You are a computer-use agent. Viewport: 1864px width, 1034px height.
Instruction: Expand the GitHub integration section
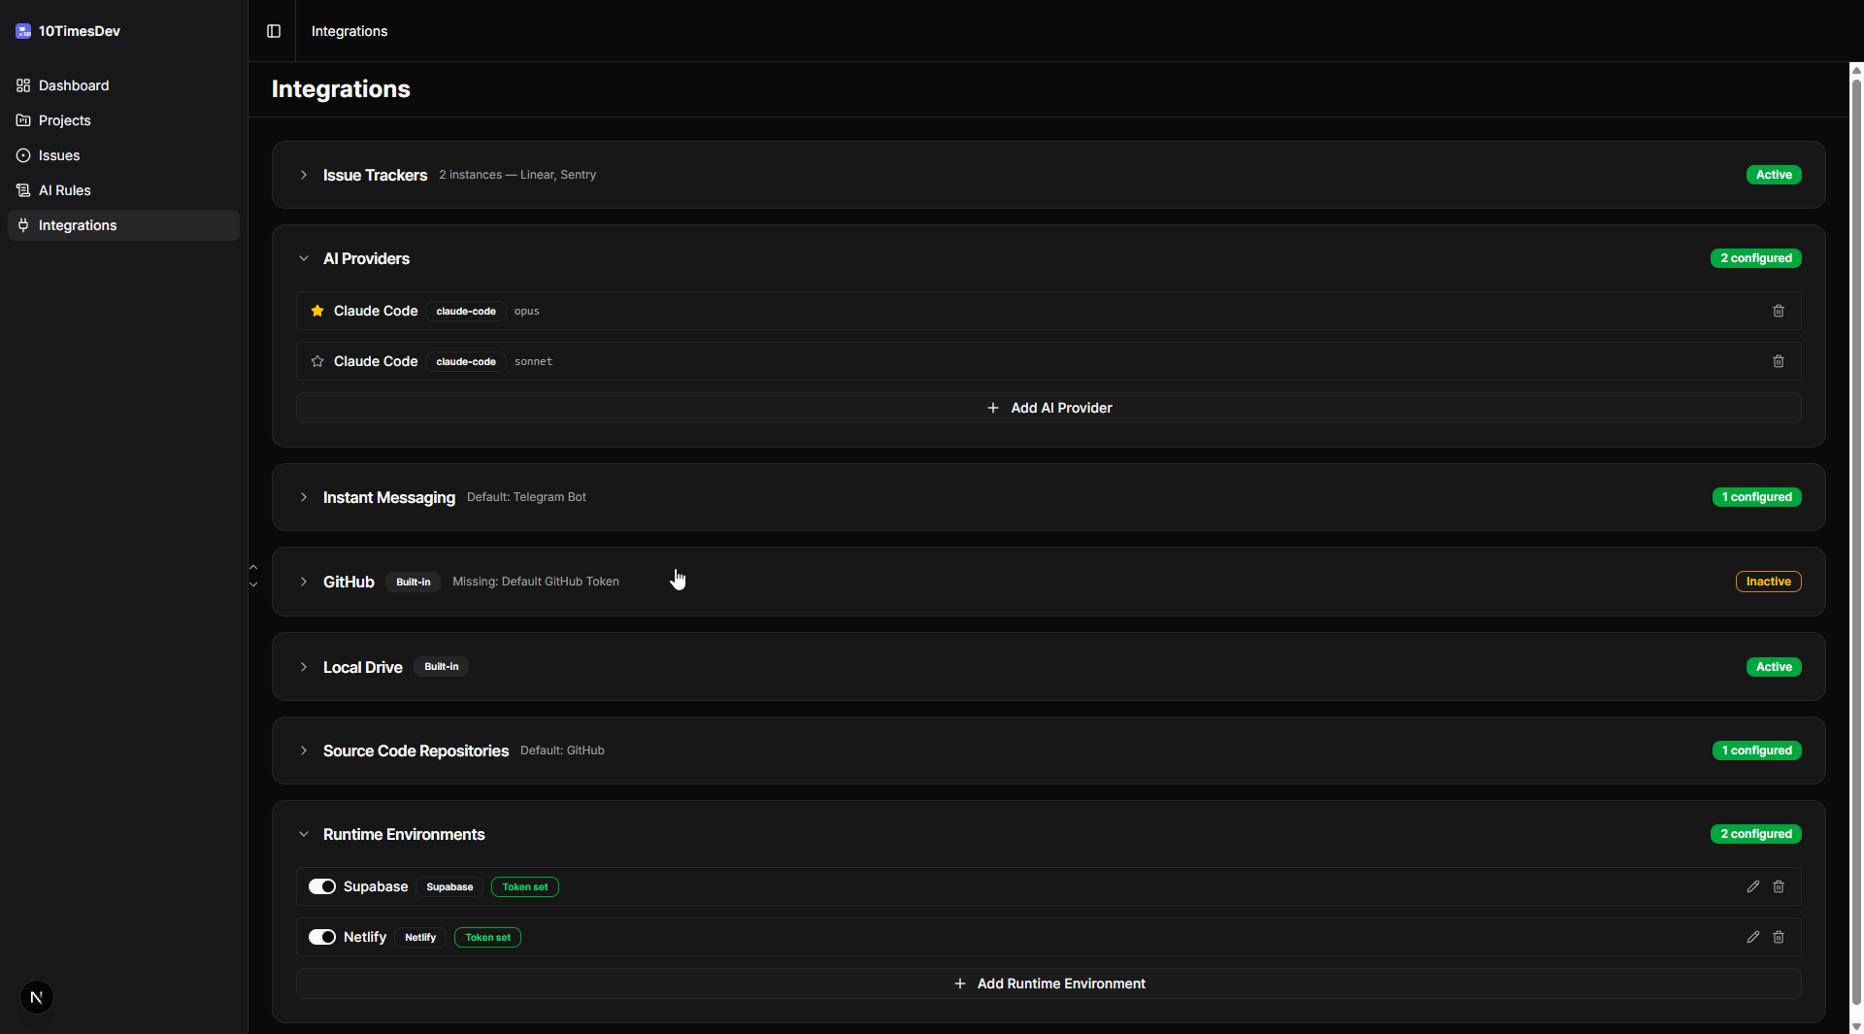pyautogui.click(x=304, y=582)
